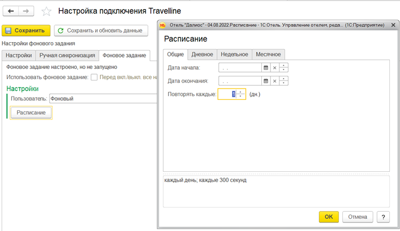Change Повторять каждые value with spinner
This screenshot has width=400, height=231.
[x=241, y=94]
